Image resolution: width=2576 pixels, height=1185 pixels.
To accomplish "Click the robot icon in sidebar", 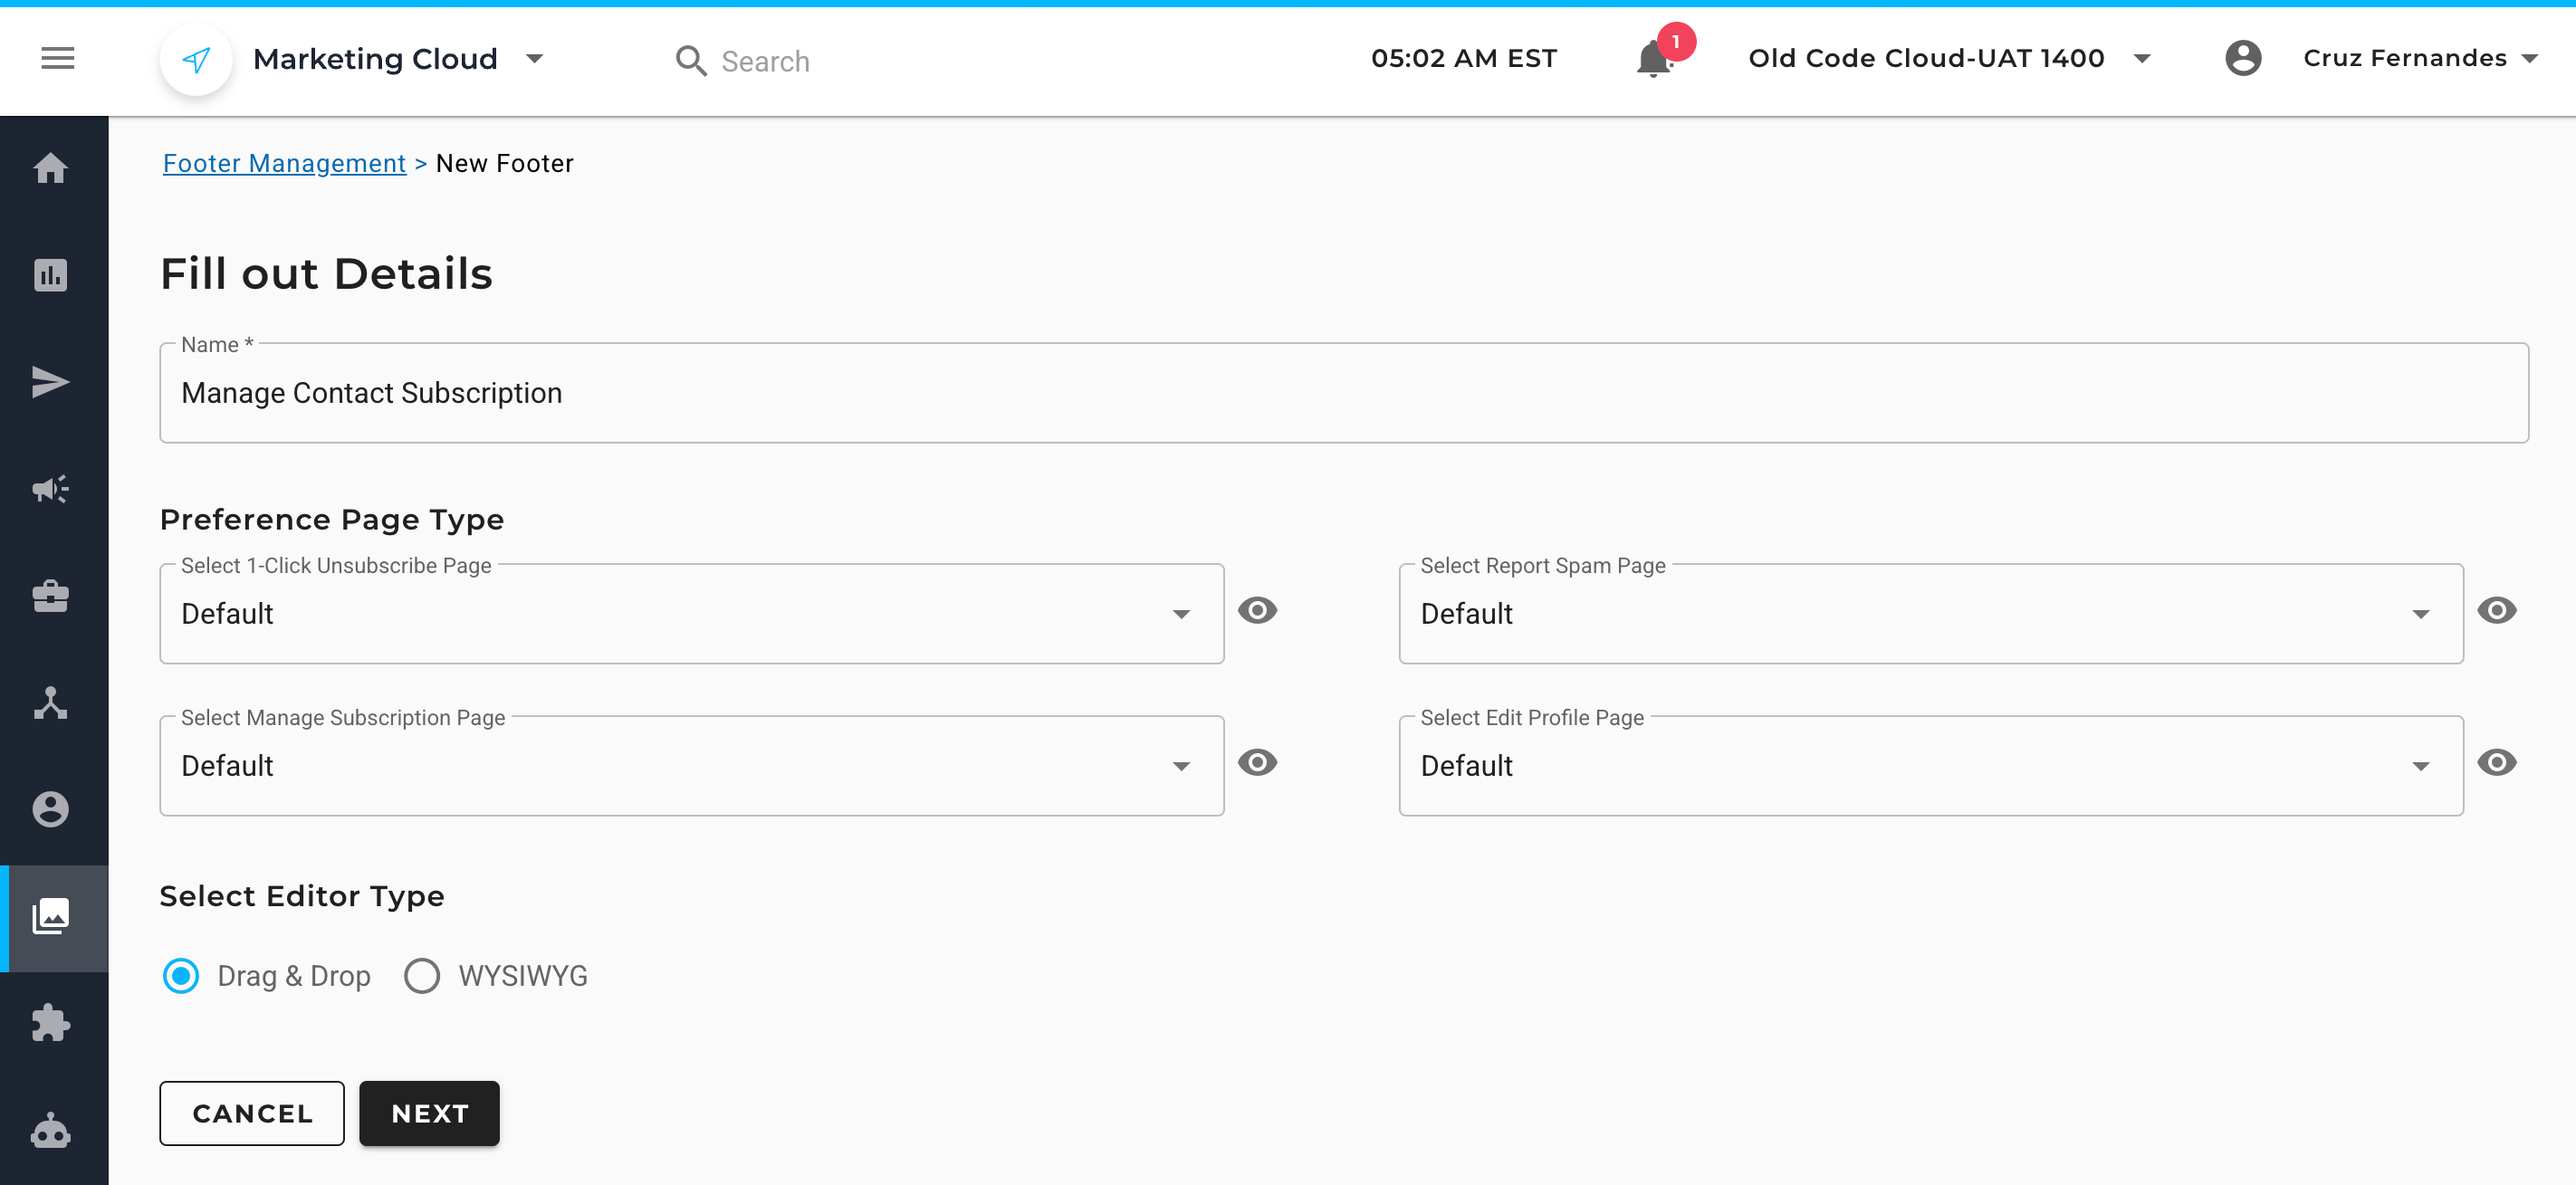I will point(51,1131).
